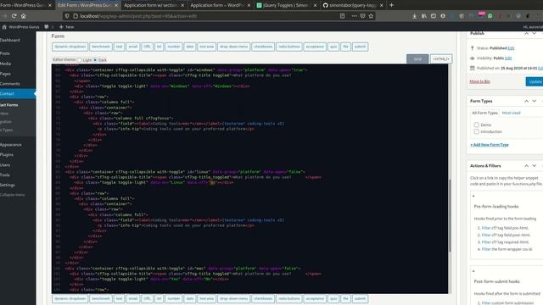Open the page actions three-dots icon in address bar

click(354, 16)
